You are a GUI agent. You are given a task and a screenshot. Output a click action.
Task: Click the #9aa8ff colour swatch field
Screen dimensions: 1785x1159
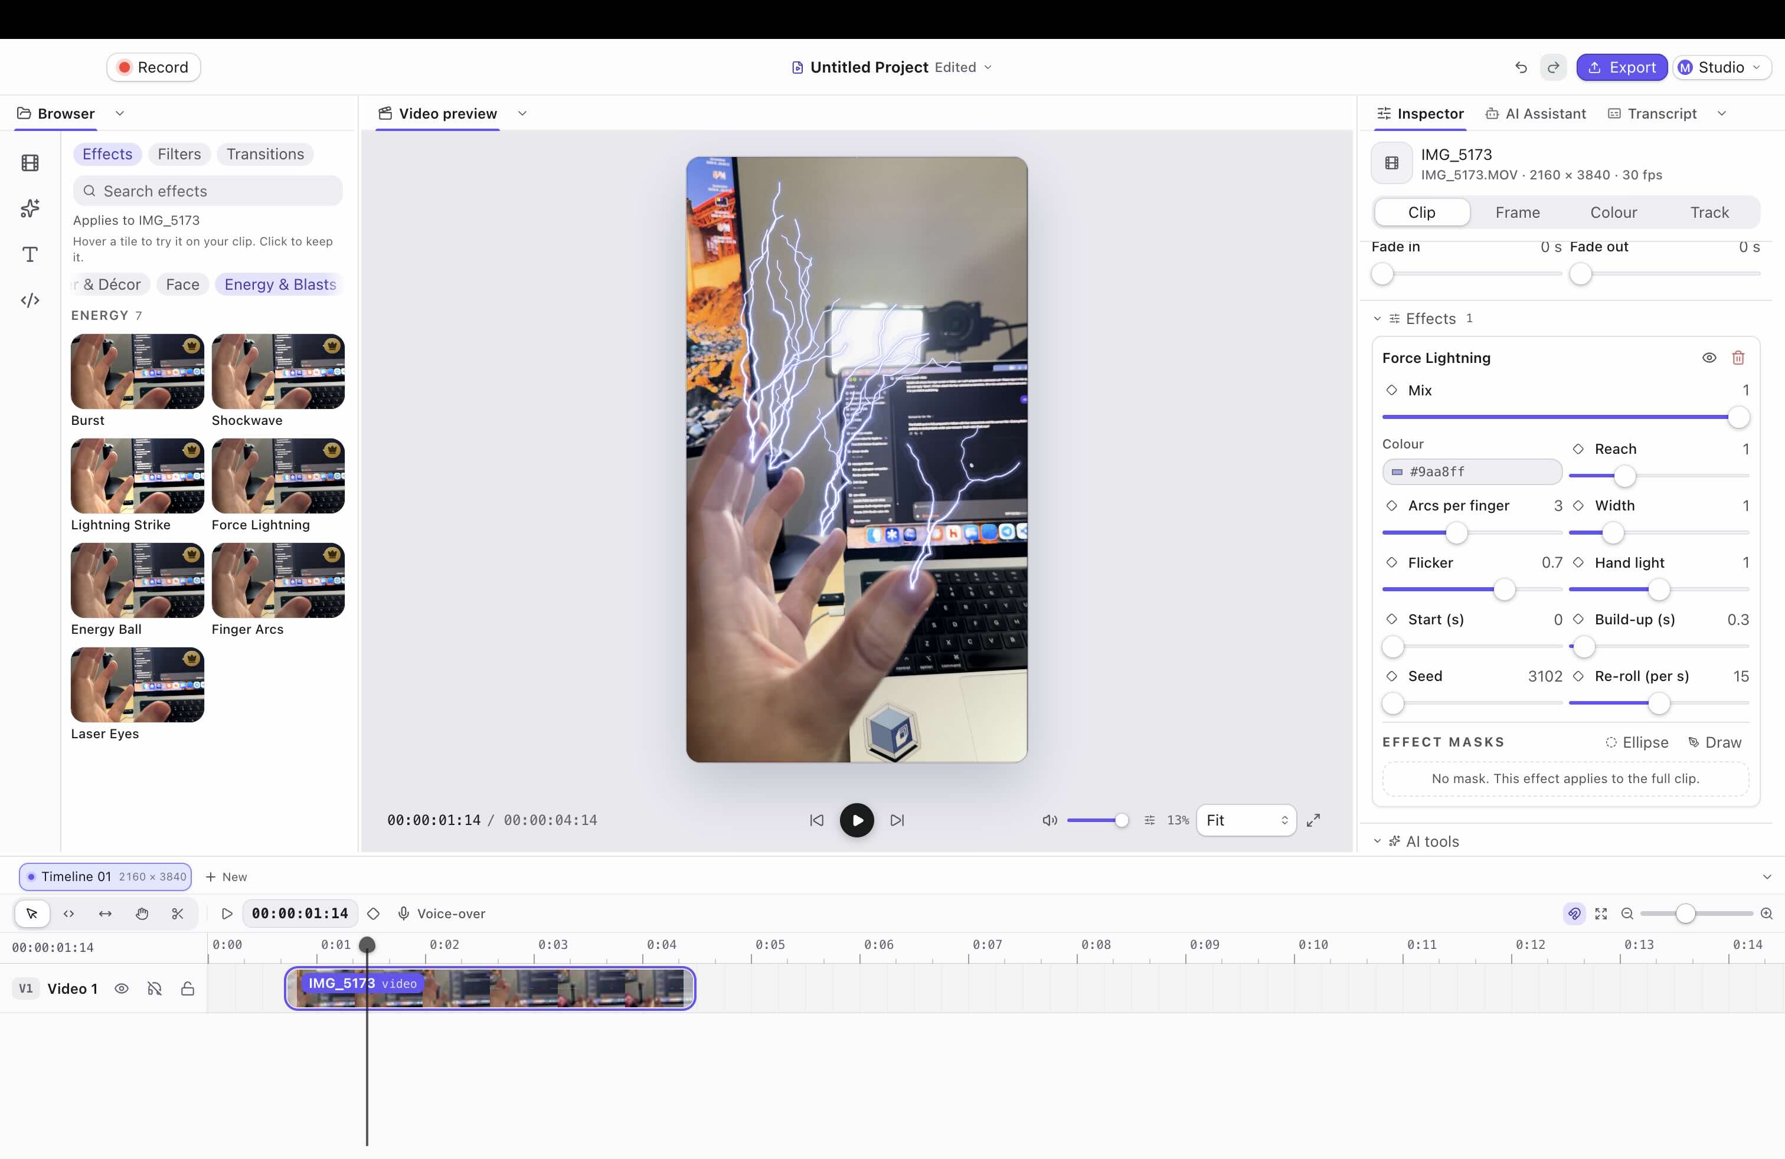pos(1472,472)
